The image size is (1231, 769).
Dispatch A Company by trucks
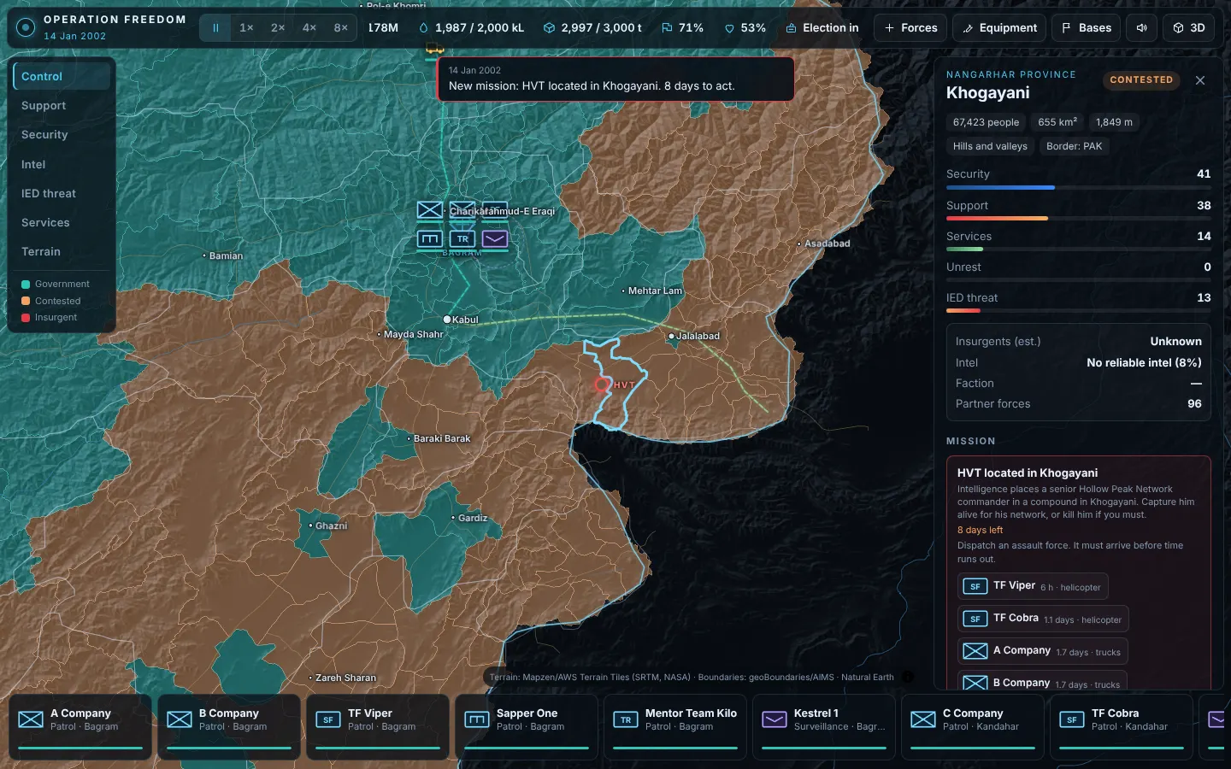[1042, 651]
